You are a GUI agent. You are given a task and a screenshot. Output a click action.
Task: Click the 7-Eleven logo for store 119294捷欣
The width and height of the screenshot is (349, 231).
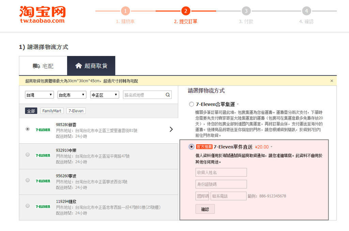coord(43,207)
